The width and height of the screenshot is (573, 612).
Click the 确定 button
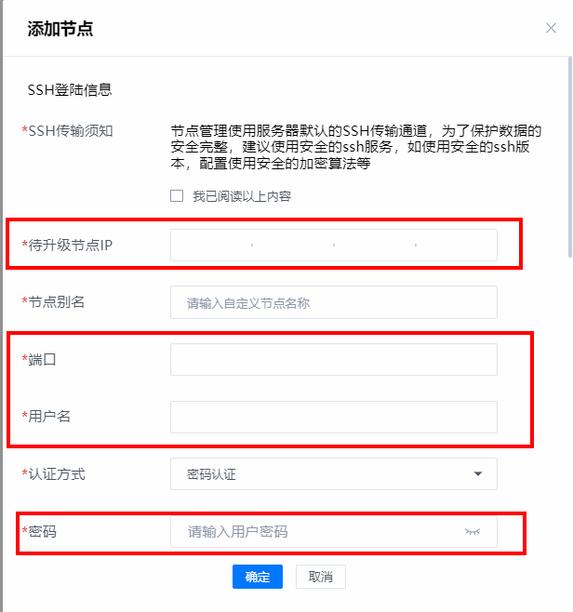click(258, 577)
